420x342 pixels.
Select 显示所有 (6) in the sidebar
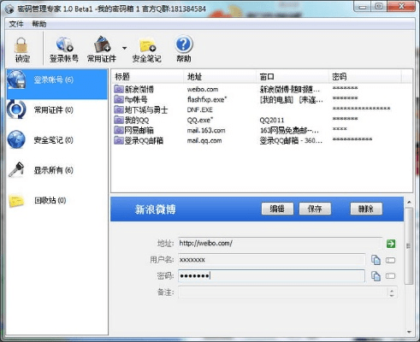[56, 170]
